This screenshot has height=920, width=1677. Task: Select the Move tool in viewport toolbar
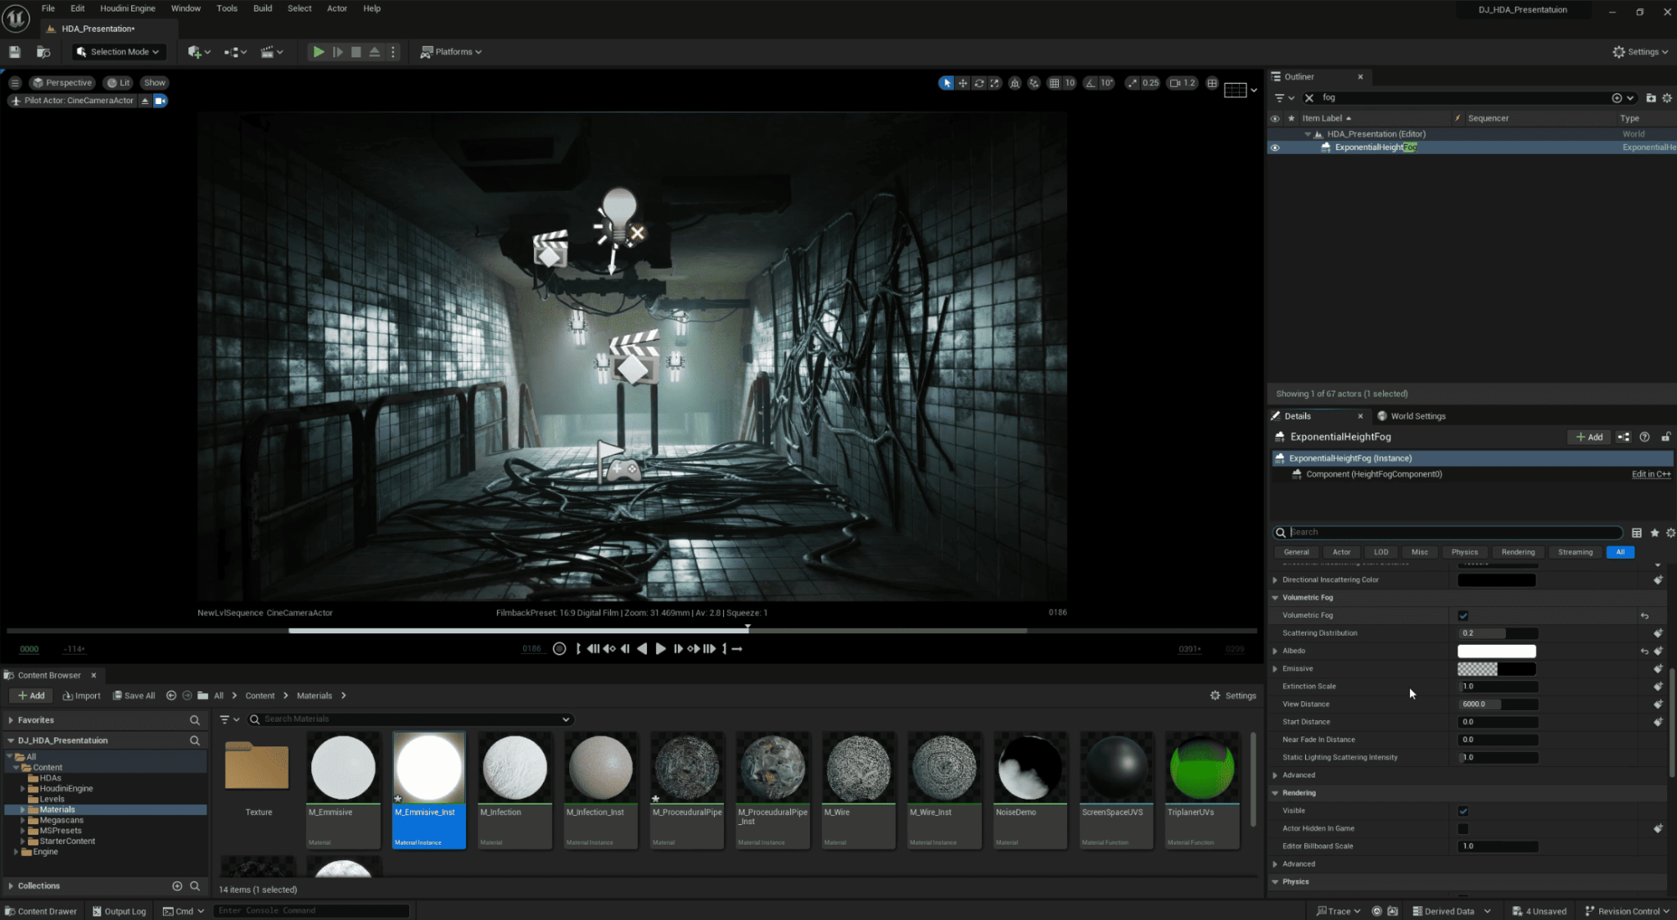(x=963, y=83)
